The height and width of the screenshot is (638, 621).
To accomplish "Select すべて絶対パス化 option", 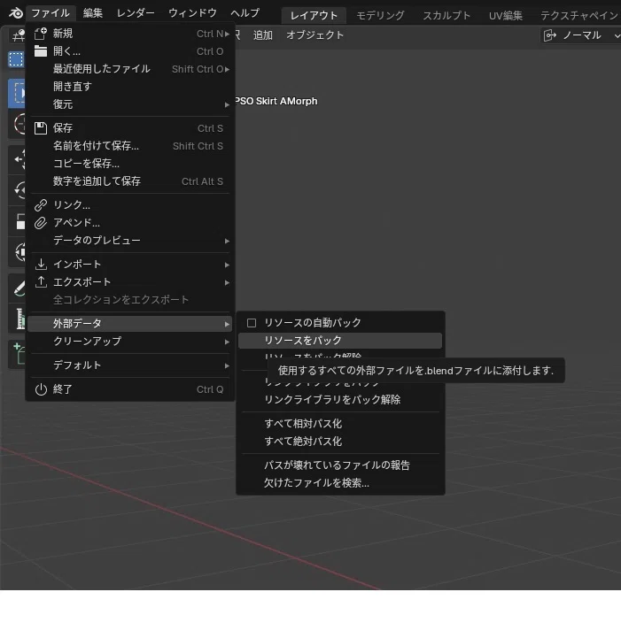I will tap(340, 442).
